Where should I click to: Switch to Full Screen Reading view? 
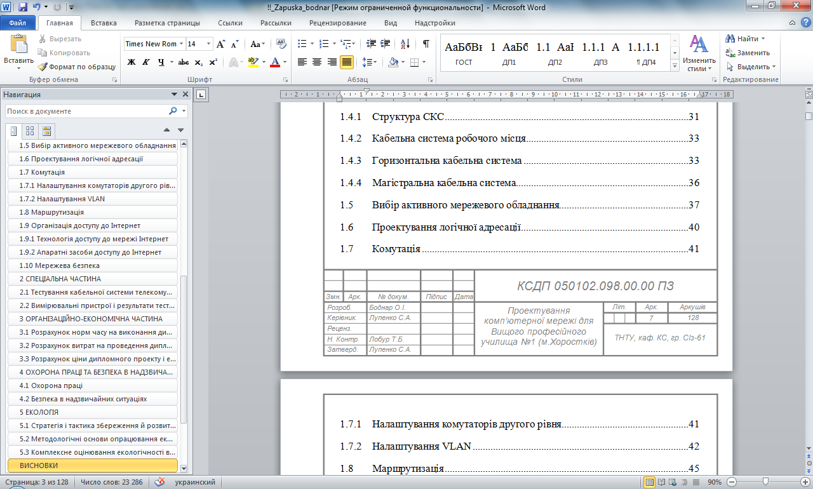(661, 482)
